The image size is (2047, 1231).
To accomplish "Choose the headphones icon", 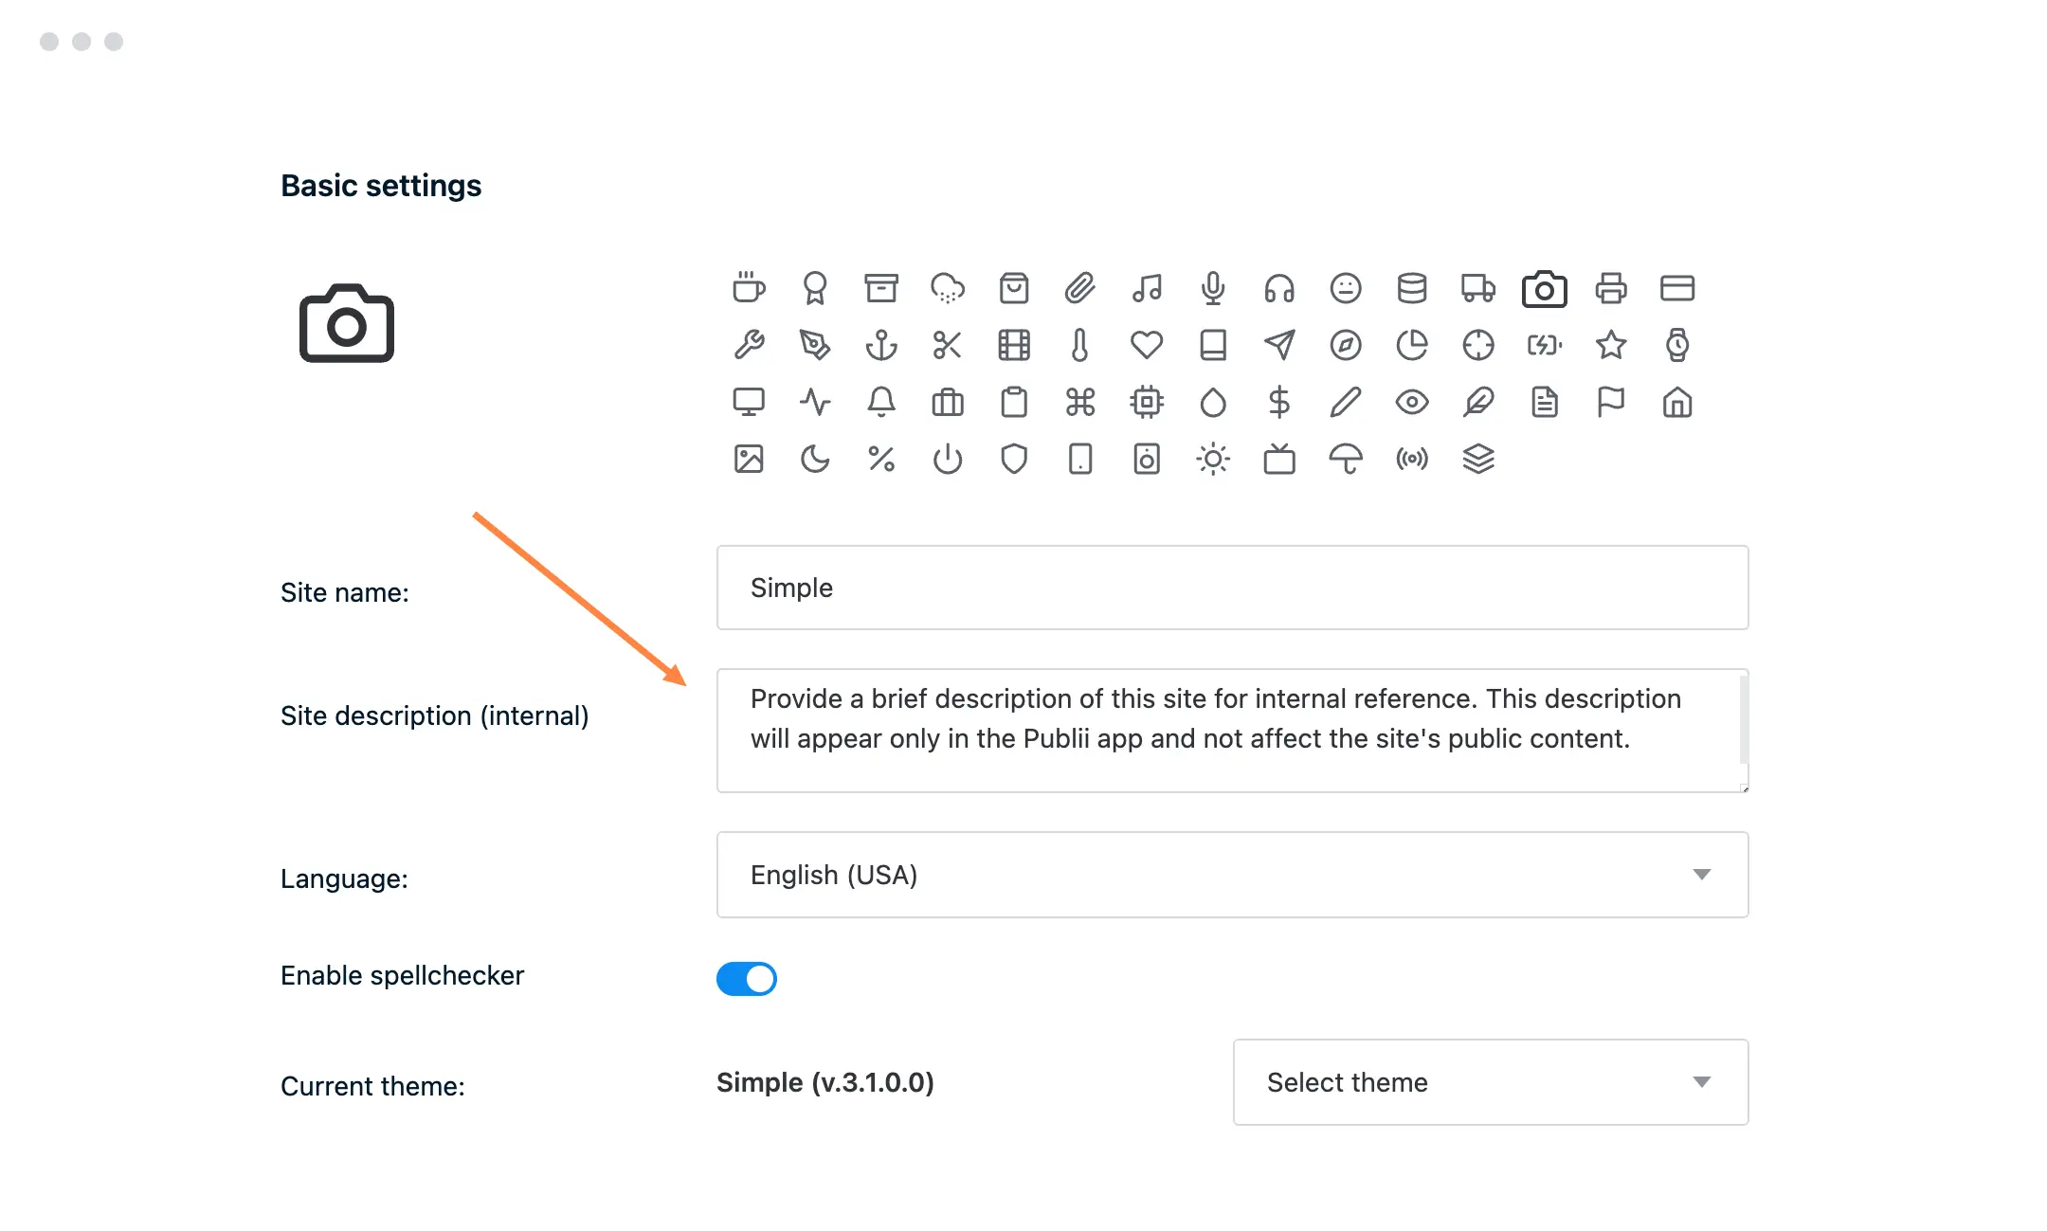I will [1279, 288].
